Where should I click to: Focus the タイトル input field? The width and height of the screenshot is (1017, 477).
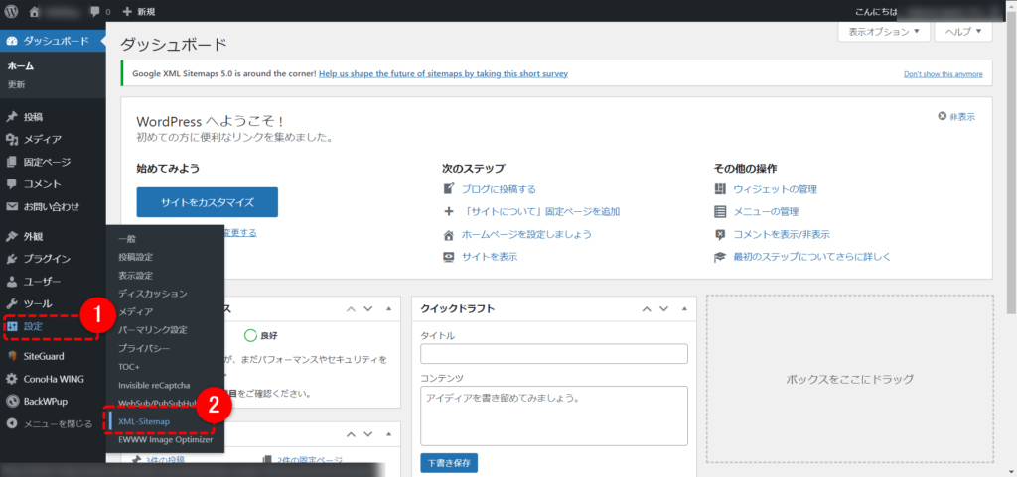click(x=554, y=354)
